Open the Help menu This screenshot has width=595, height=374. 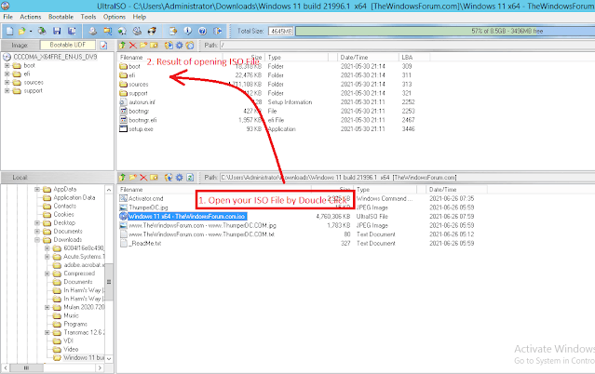click(140, 17)
